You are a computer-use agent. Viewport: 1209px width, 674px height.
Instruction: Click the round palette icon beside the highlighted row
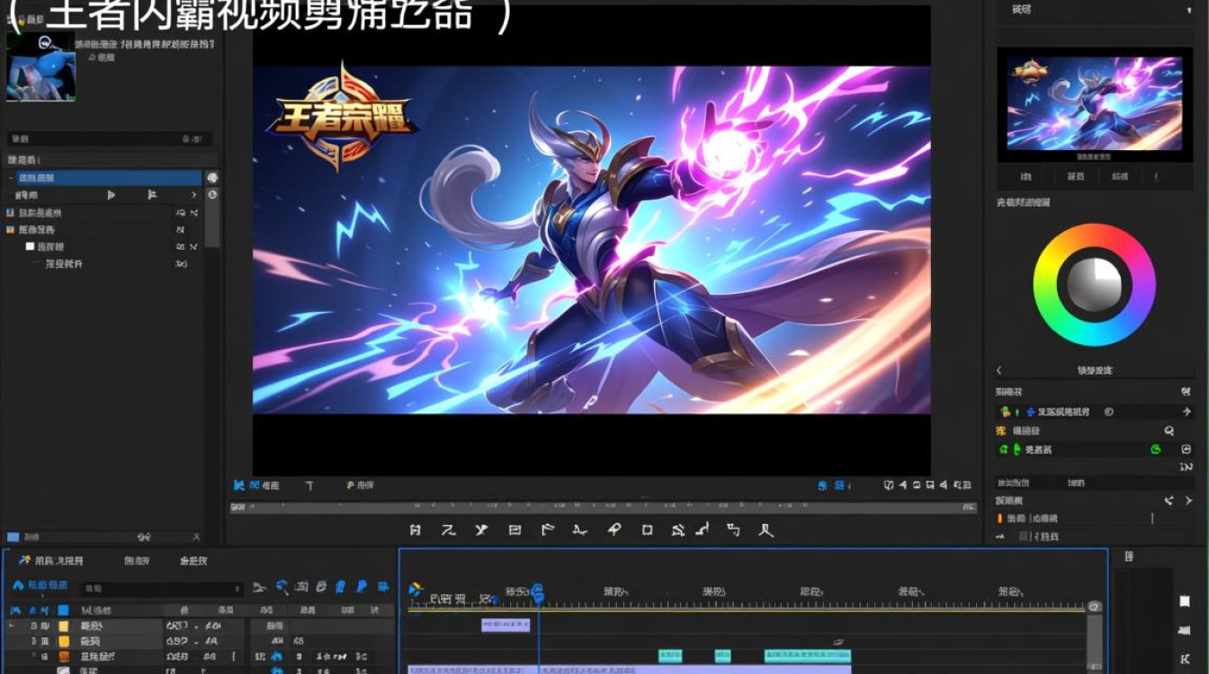(212, 178)
